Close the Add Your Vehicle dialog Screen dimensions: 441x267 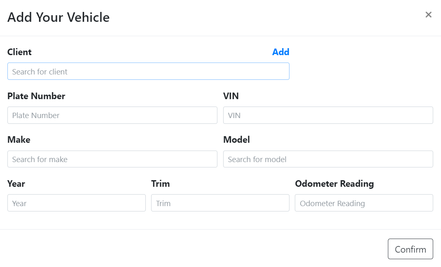point(428,14)
